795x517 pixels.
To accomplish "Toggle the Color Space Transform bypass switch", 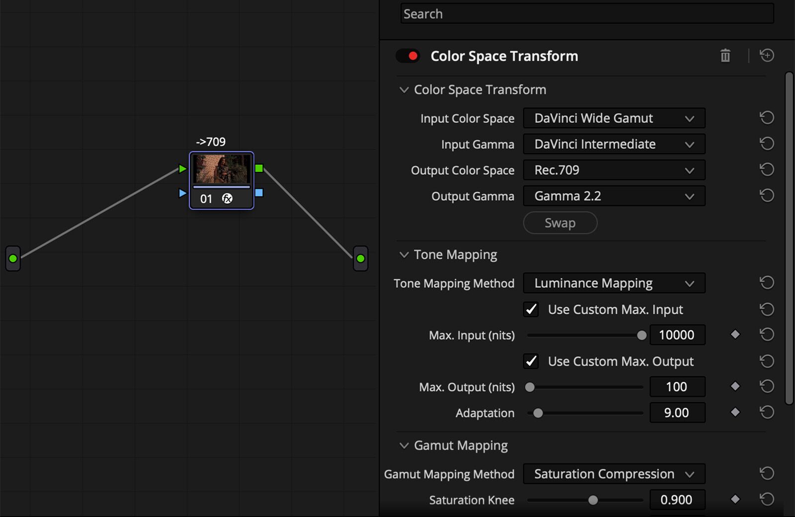I will (x=407, y=56).
